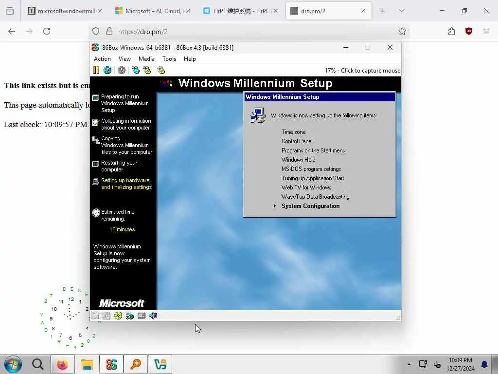Switch to 86Box in the taskbar
The image size is (498, 374).
click(x=111, y=364)
